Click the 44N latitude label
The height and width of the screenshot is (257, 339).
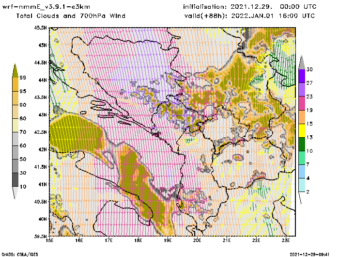click(43, 80)
